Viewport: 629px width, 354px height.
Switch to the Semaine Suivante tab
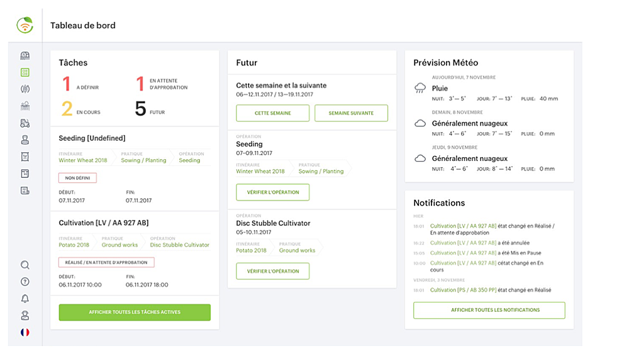351,113
